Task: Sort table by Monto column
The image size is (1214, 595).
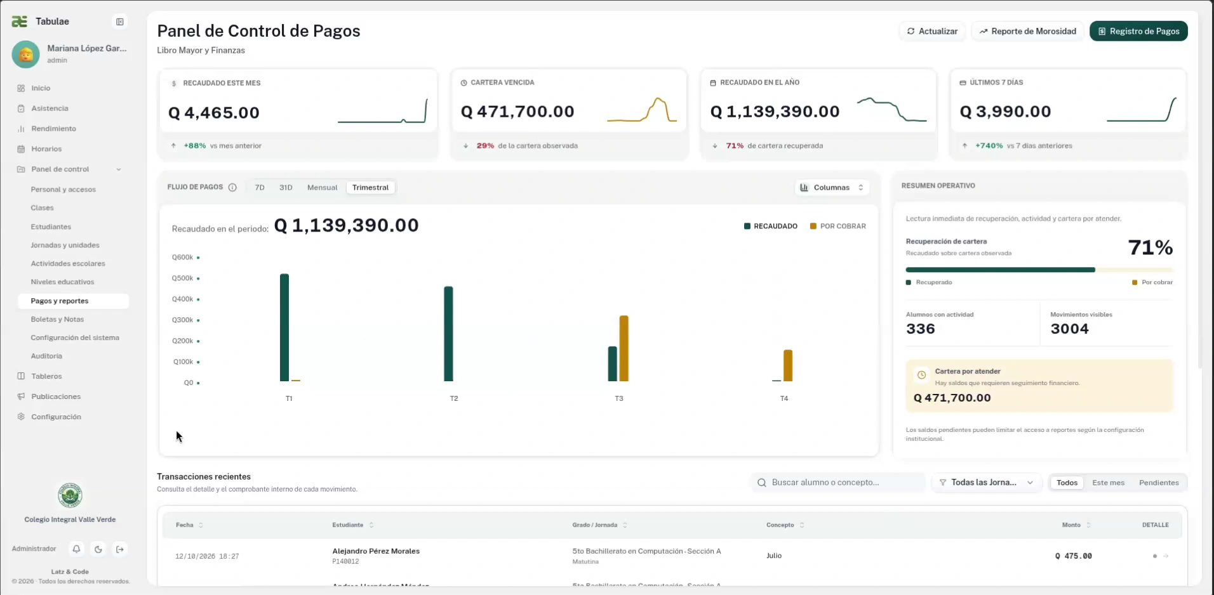Action: (x=1076, y=525)
